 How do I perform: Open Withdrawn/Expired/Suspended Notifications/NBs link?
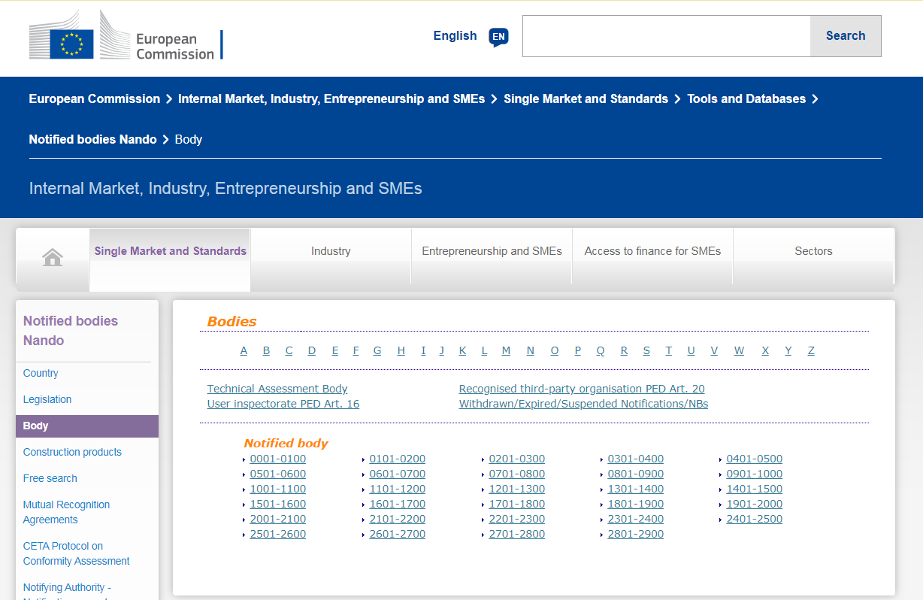(583, 404)
